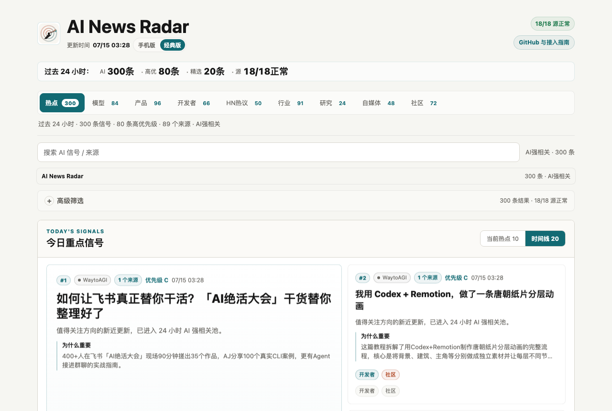This screenshot has height=411, width=612.
Task: Click WaytoAGI source badge on #2 card
Action: coord(392,278)
